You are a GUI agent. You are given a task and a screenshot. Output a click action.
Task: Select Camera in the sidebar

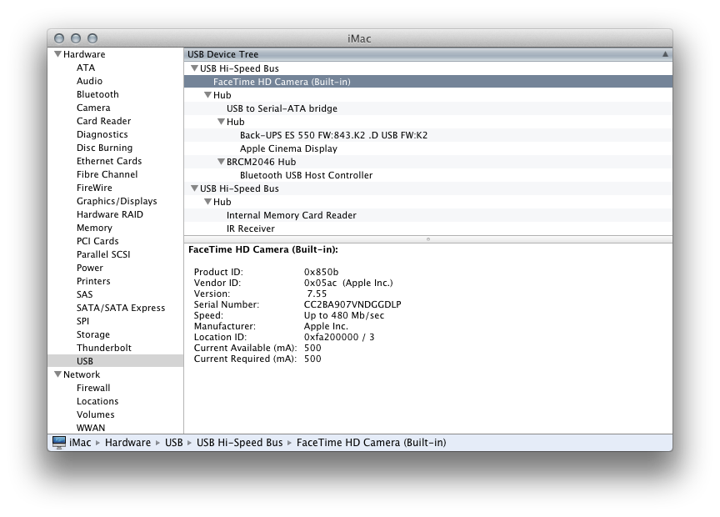[x=93, y=108]
